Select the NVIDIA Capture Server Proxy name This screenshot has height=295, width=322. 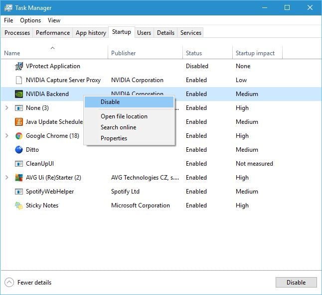coord(63,80)
